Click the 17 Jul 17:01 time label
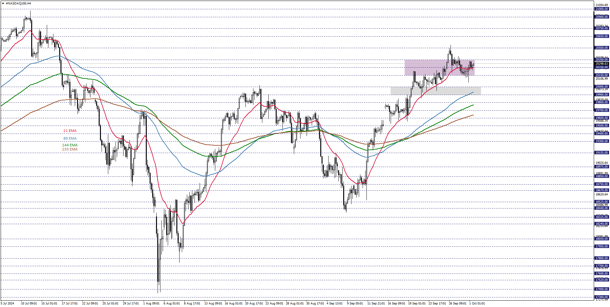 [x=70, y=303]
